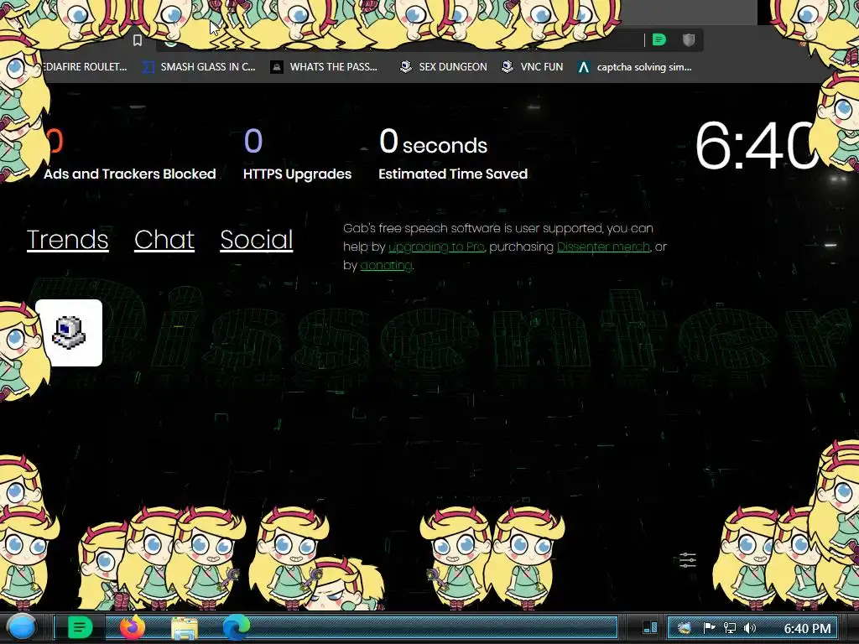The image size is (859, 644).
Task: Click the 6:40 new tab clock
Action: click(x=756, y=146)
